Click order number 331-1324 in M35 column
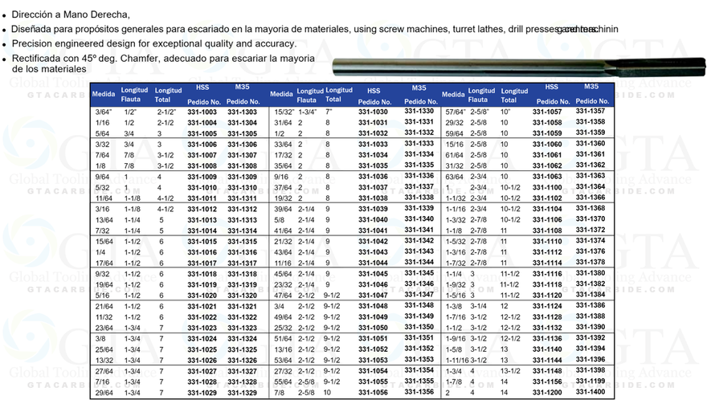 click(243, 339)
